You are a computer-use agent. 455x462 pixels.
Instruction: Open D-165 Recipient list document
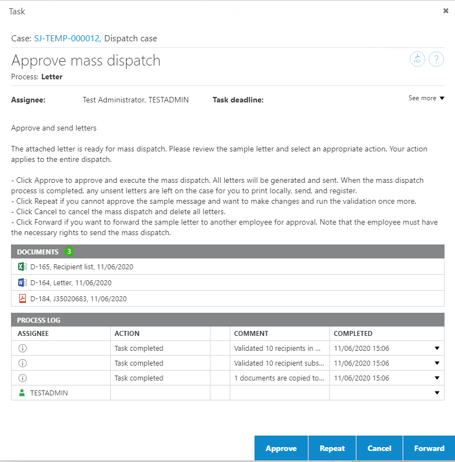[82, 267]
